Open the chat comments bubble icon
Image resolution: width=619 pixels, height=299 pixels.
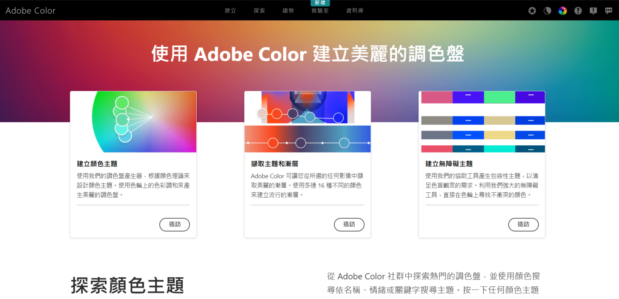point(608,11)
